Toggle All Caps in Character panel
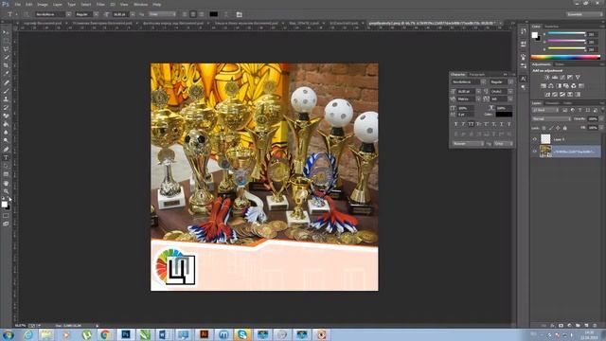 (471, 124)
